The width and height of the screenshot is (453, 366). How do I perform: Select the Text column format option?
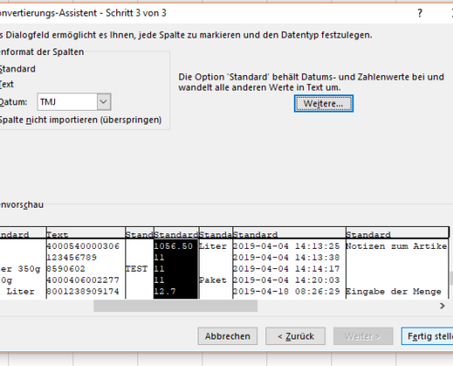coord(6,84)
